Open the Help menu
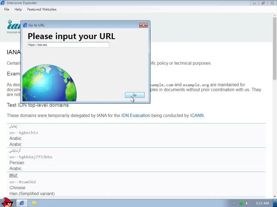The height and width of the screenshot is (207, 277). pyautogui.click(x=18, y=9)
